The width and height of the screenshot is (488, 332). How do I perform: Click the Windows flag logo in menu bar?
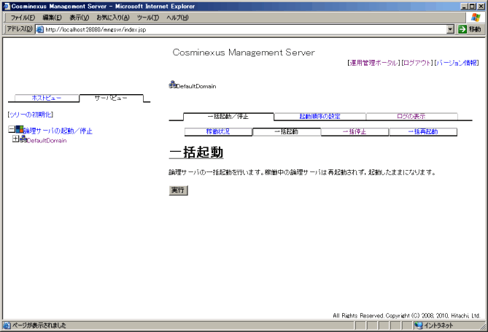pyautogui.click(x=476, y=18)
